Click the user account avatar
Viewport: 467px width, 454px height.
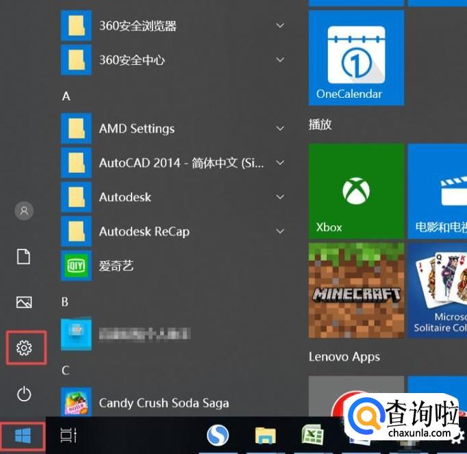pyautogui.click(x=24, y=211)
